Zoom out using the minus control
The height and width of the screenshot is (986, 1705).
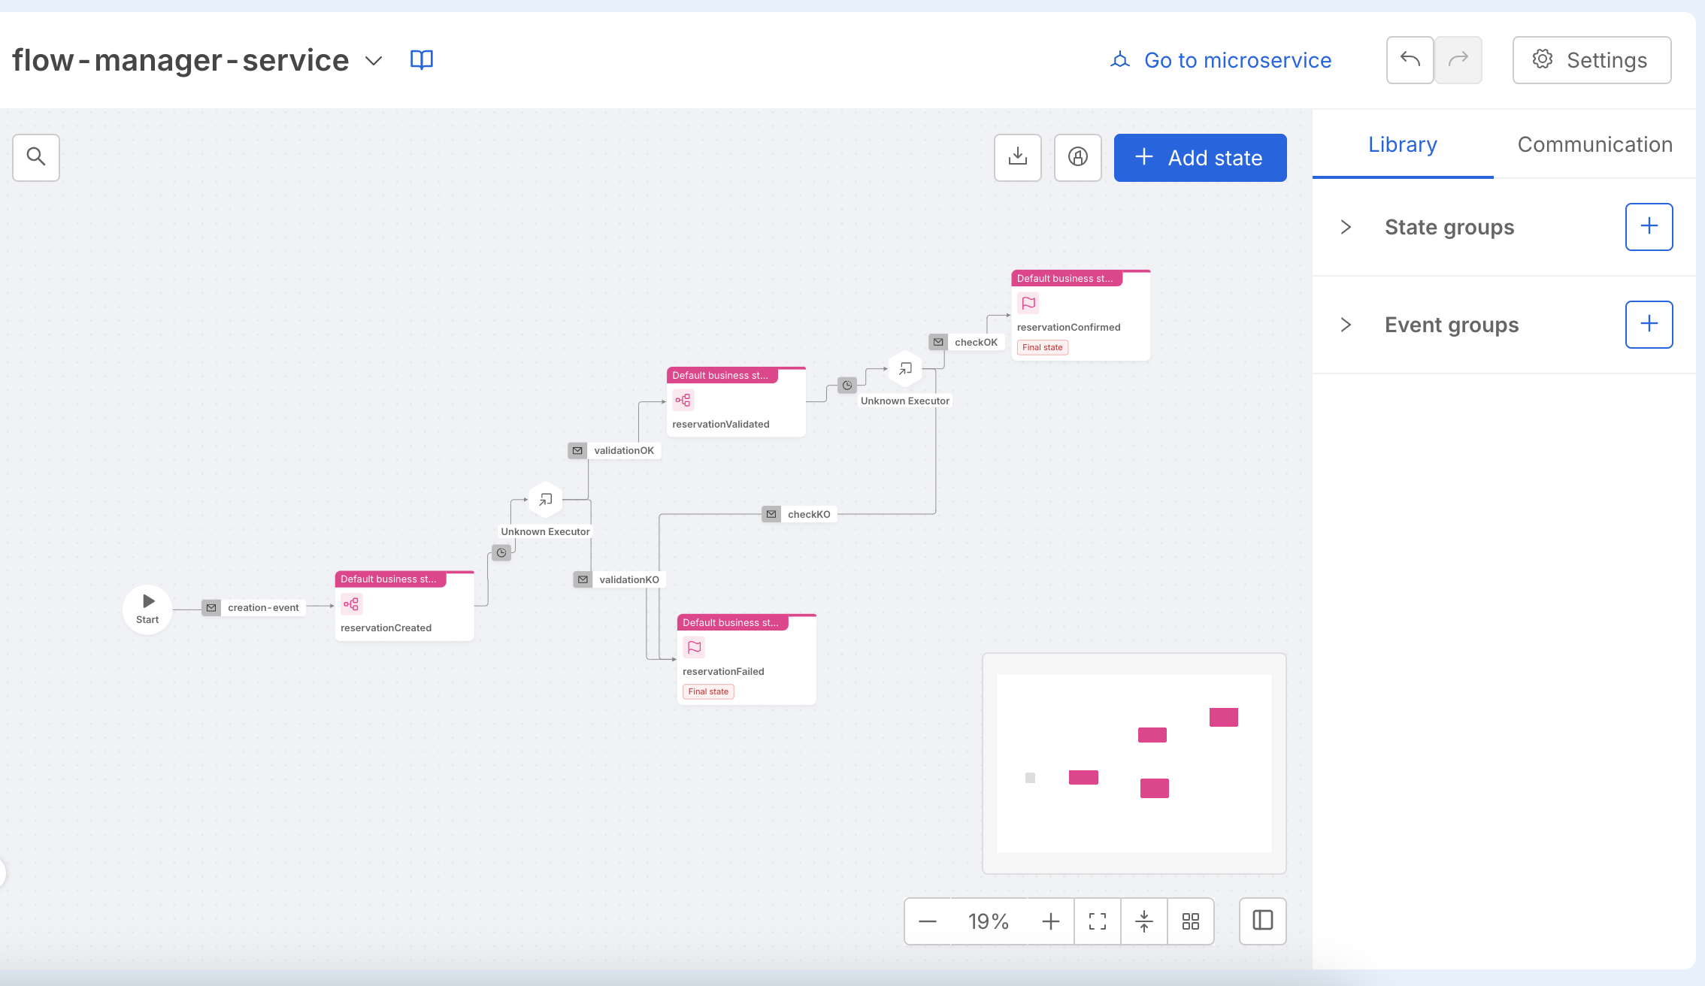(928, 921)
